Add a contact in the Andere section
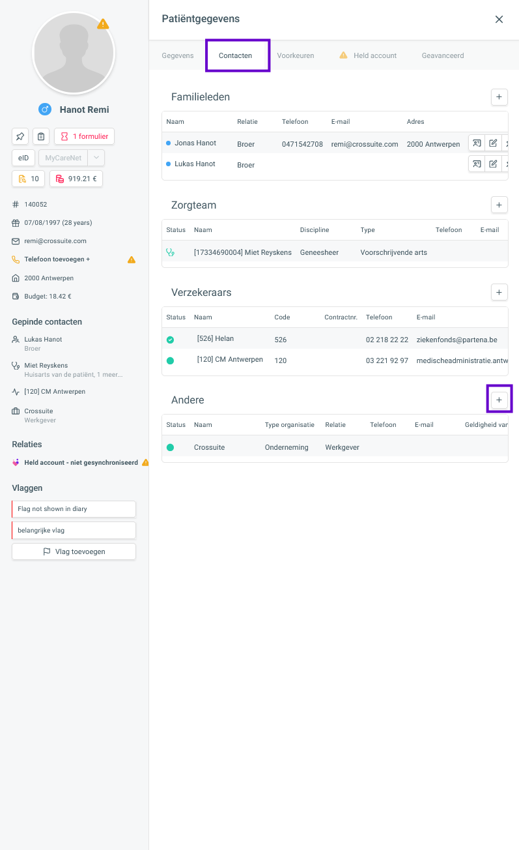This screenshot has width=519, height=850. (x=499, y=400)
